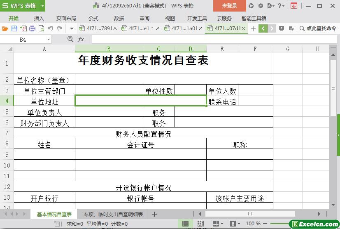The image size is (340, 229).
Task: Switch to the 公式 ribbon tab
Action: coord(93,18)
